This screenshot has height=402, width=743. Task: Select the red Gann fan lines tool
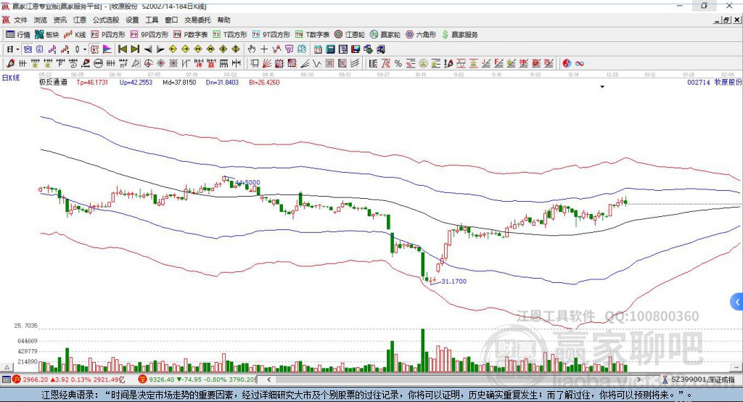[x=267, y=64]
